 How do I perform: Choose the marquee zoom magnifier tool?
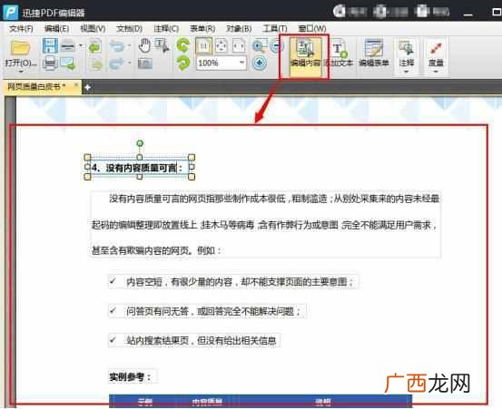pyautogui.click(x=260, y=46)
